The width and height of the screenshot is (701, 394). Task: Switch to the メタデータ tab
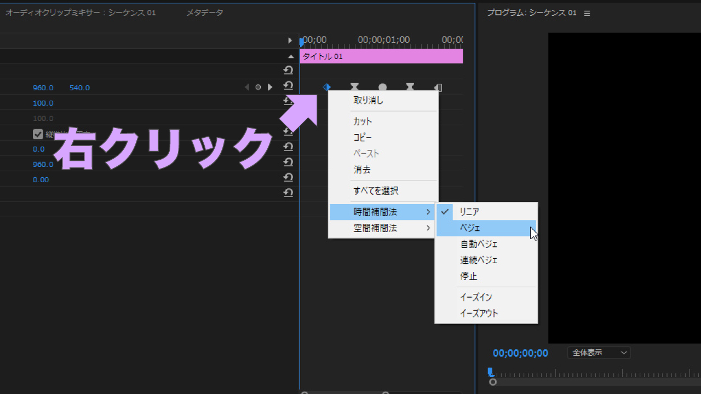[205, 13]
